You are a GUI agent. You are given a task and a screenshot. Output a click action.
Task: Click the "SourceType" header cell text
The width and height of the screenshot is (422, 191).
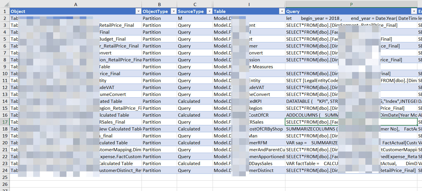tap(191, 12)
